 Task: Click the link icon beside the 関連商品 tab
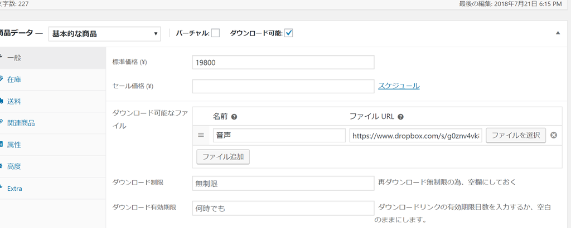[x=2, y=123]
